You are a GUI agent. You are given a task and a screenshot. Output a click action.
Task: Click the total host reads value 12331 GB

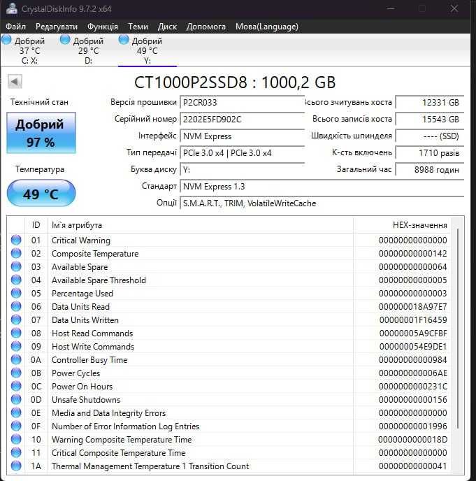coord(430,103)
